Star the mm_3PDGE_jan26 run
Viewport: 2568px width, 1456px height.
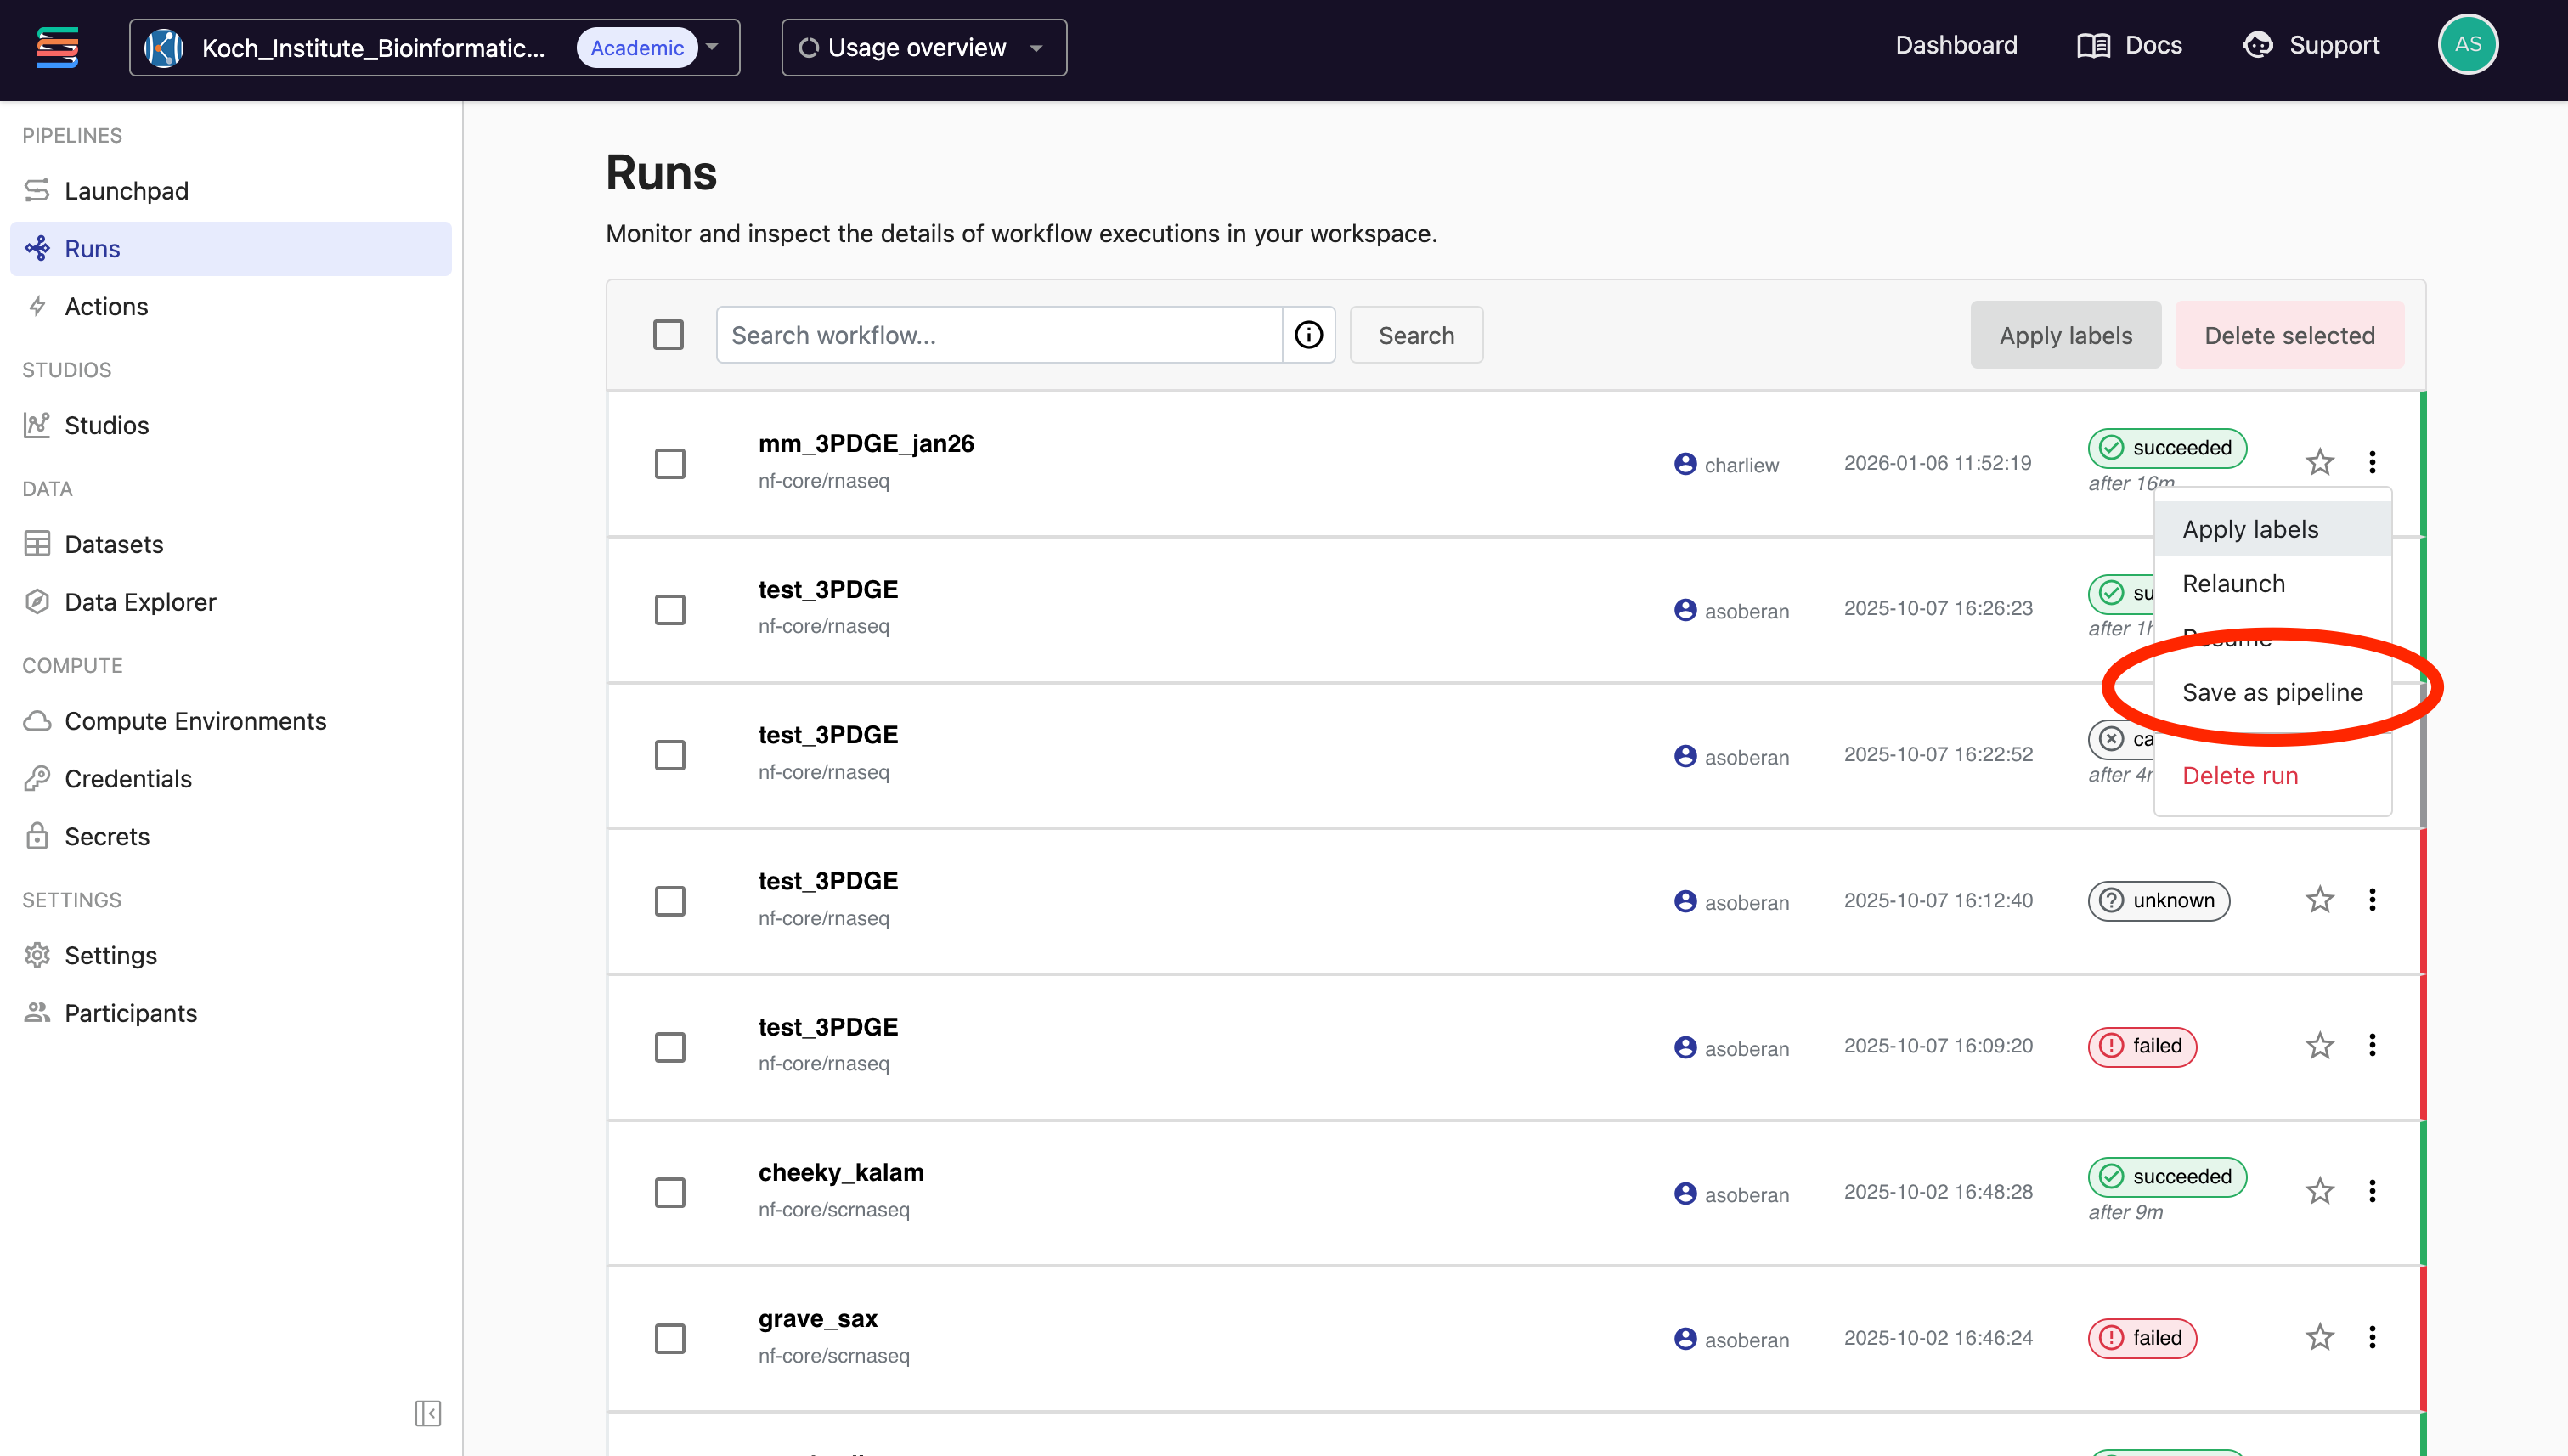(x=2319, y=462)
